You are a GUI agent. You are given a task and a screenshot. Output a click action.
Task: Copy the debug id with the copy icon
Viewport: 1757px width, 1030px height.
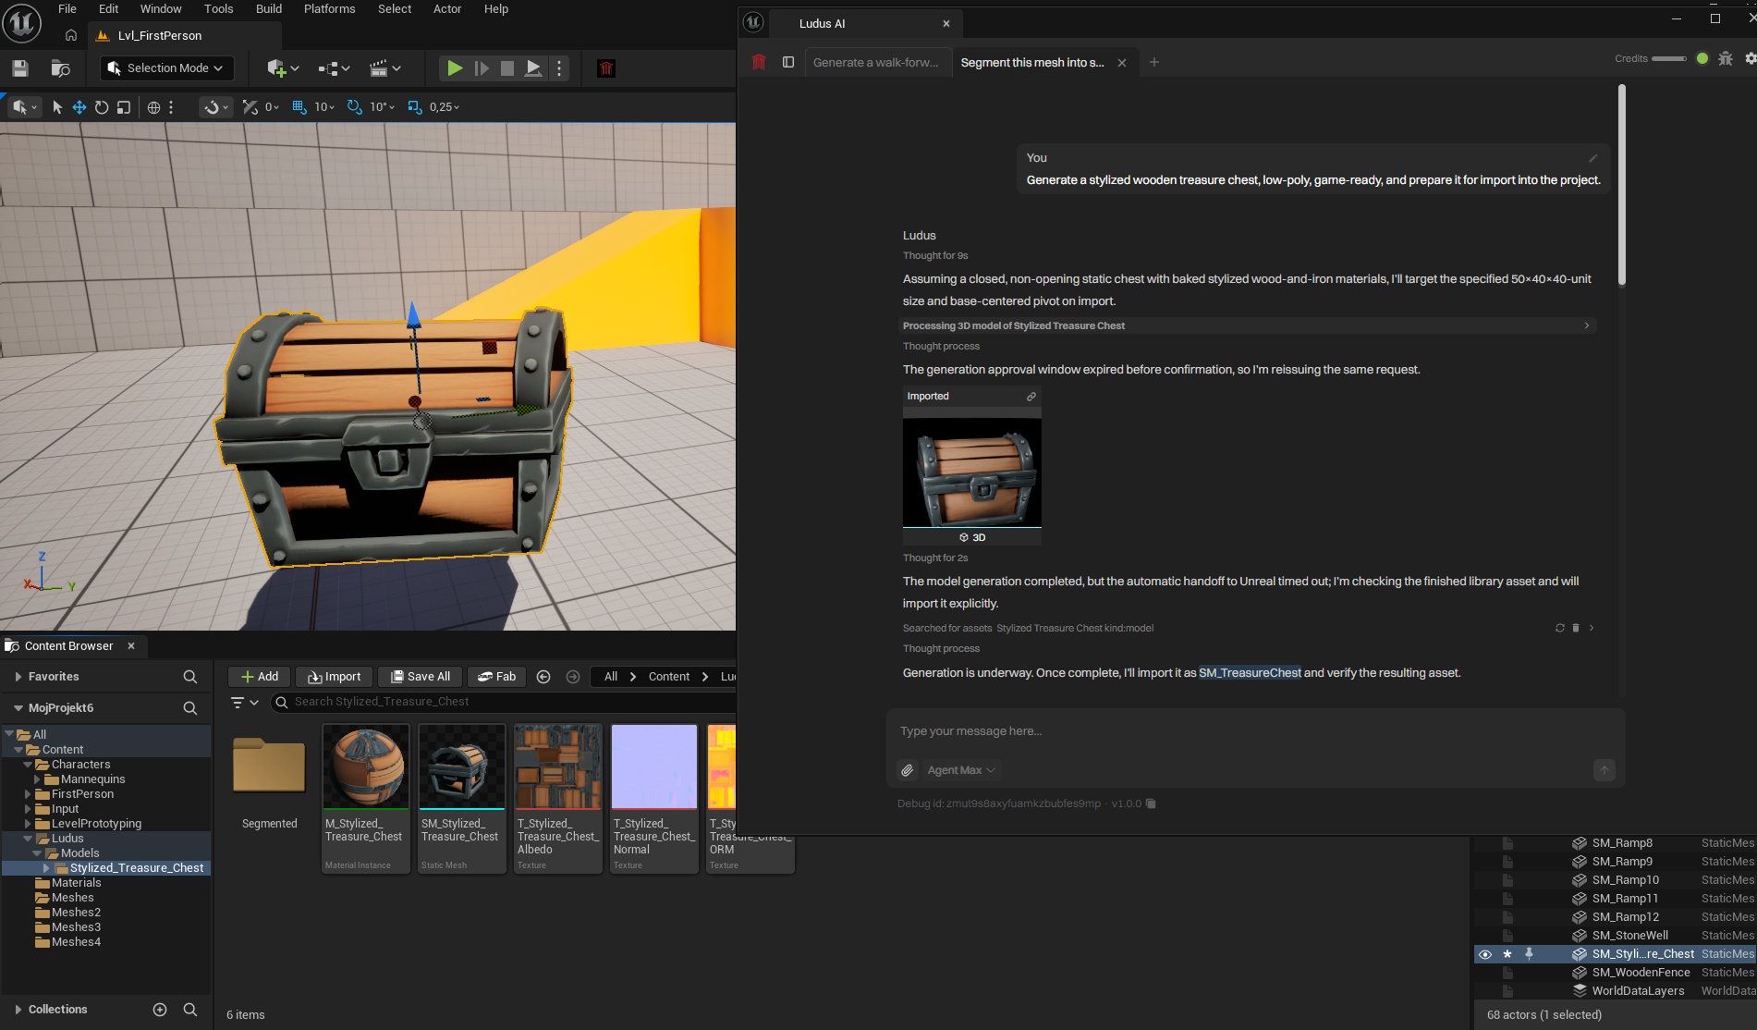1151,803
